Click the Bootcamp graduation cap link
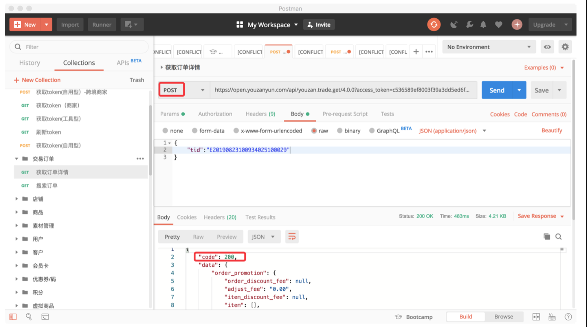Image resolution: width=587 pixels, height=327 pixels. coord(414,317)
